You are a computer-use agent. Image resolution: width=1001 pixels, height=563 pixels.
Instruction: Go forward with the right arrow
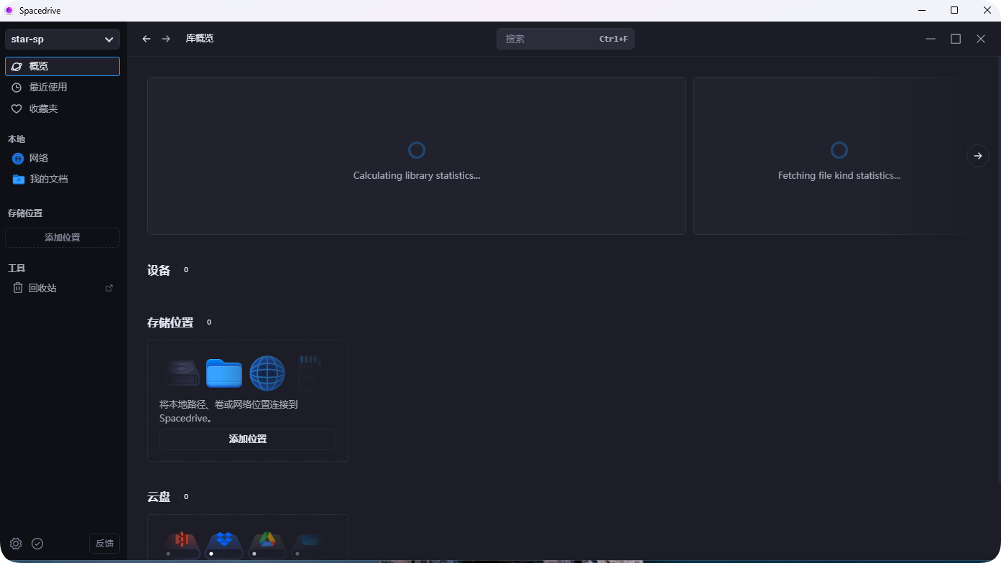tap(166, 39)
